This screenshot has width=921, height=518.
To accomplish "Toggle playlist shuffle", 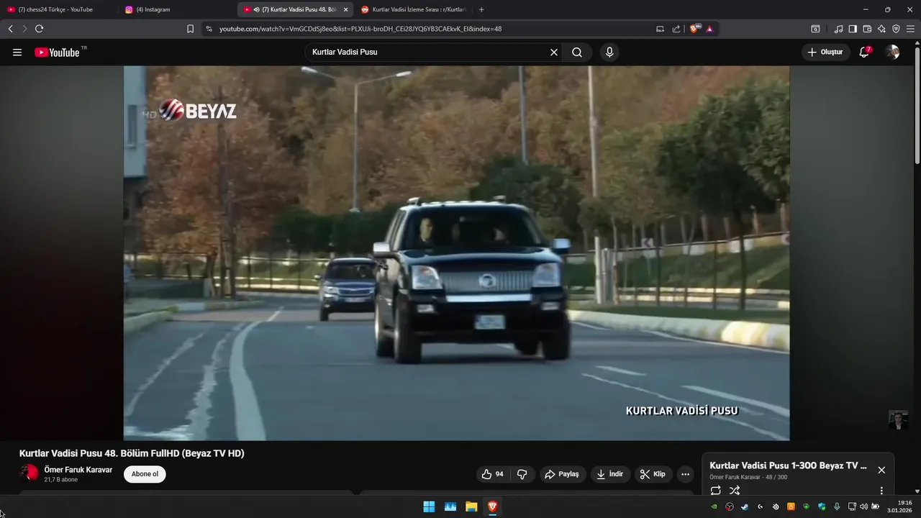I will pos(735,491).
